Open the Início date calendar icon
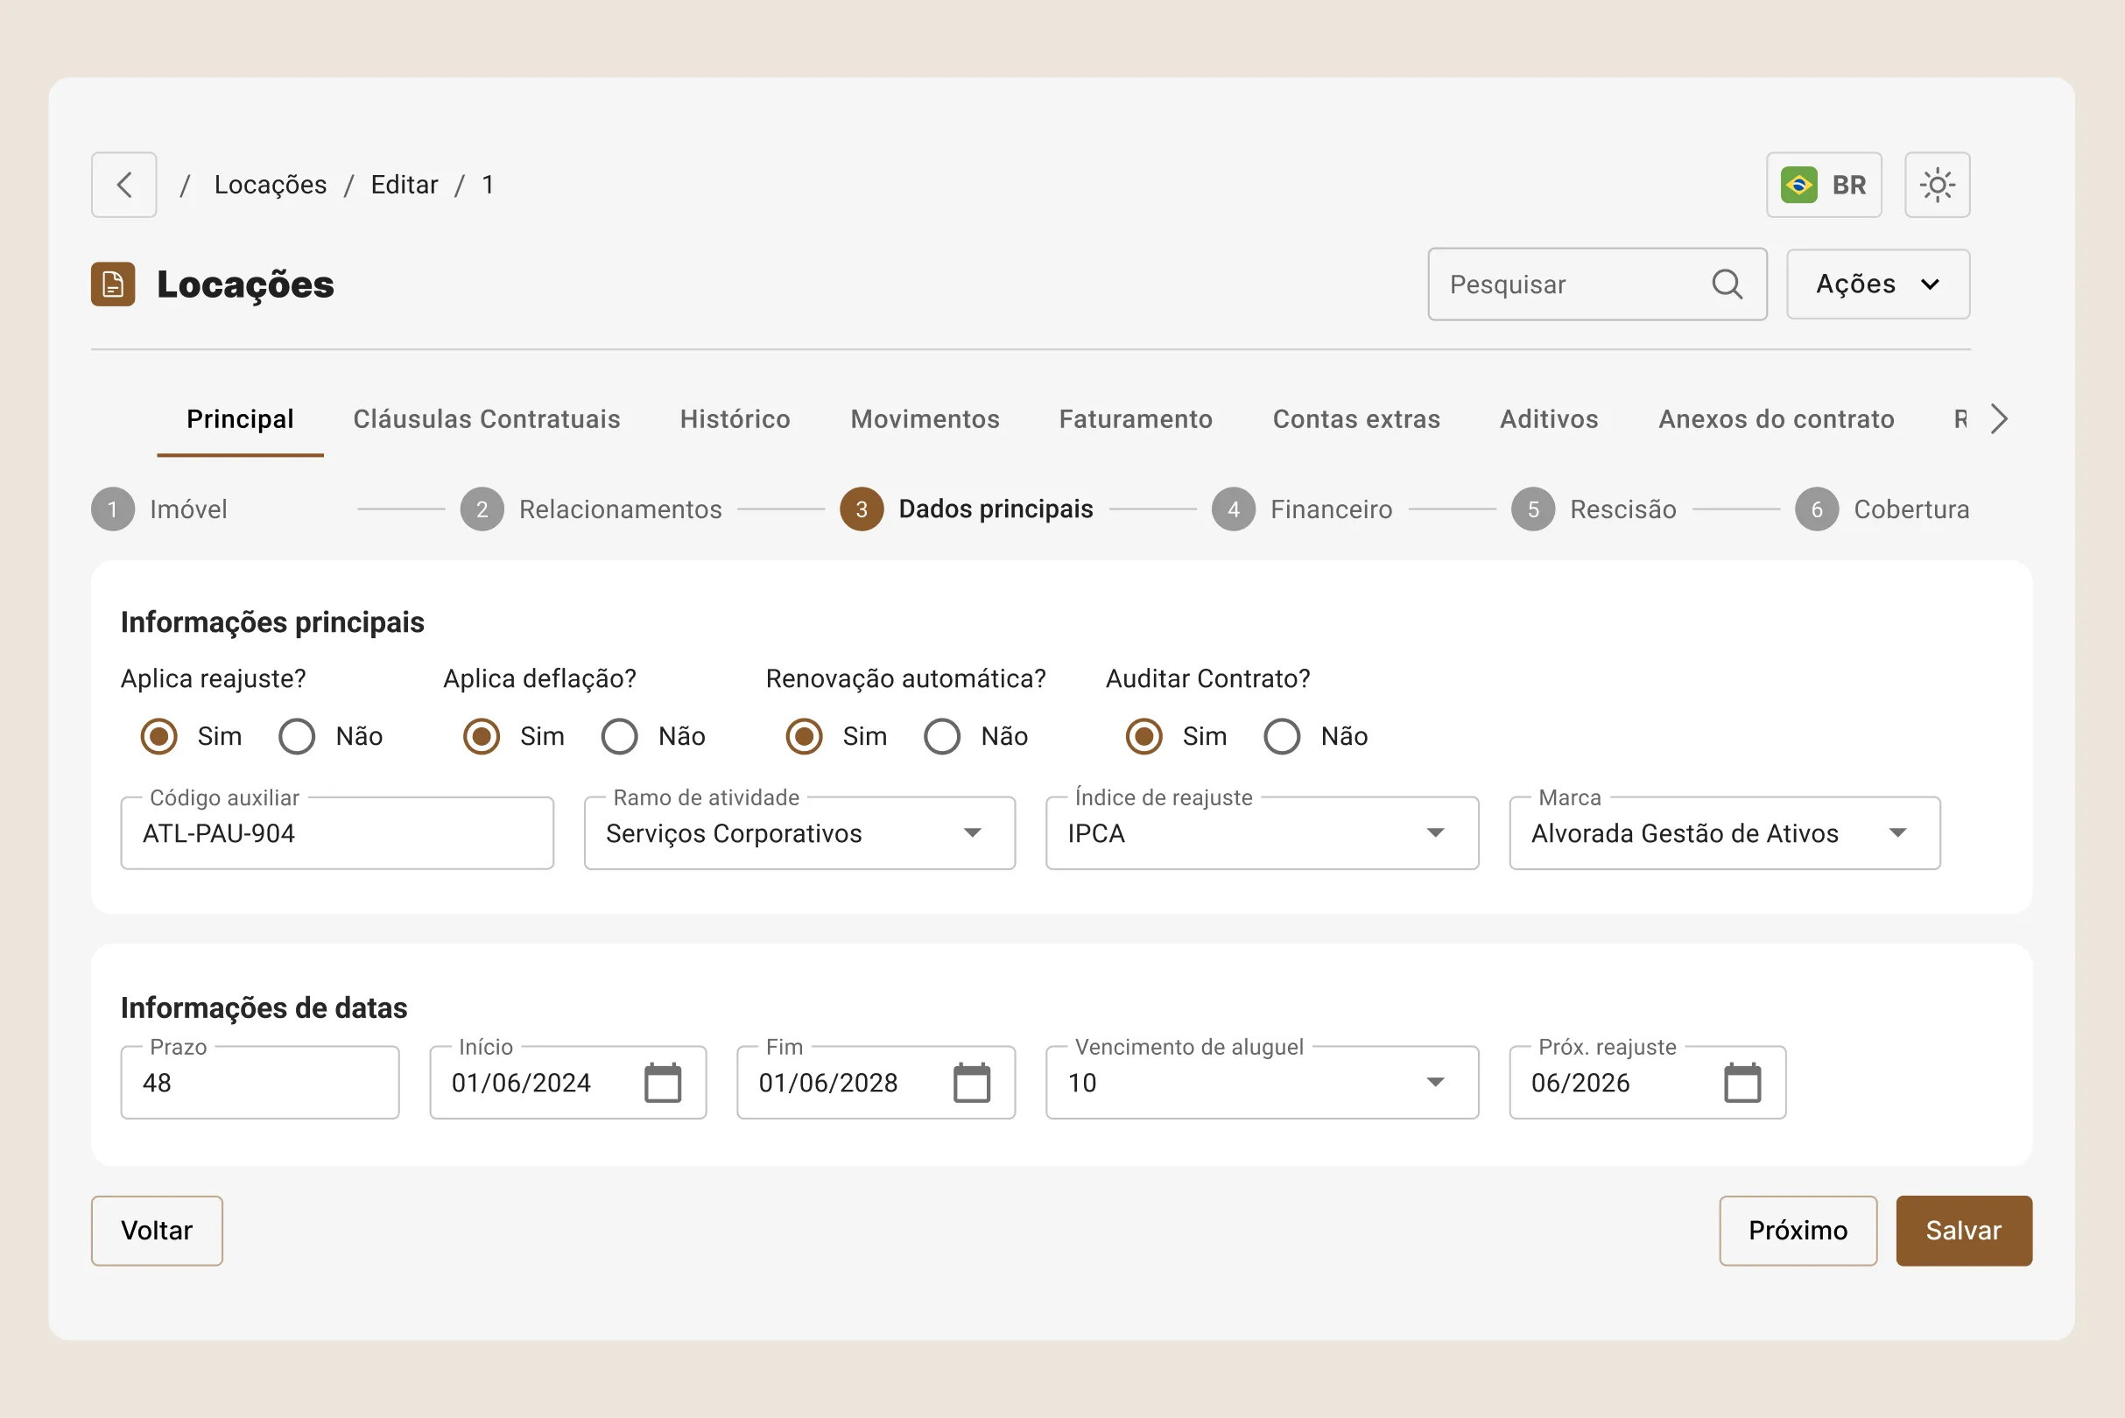The height and width of the screenshot is (1418, 2125). coord(662,1083)
